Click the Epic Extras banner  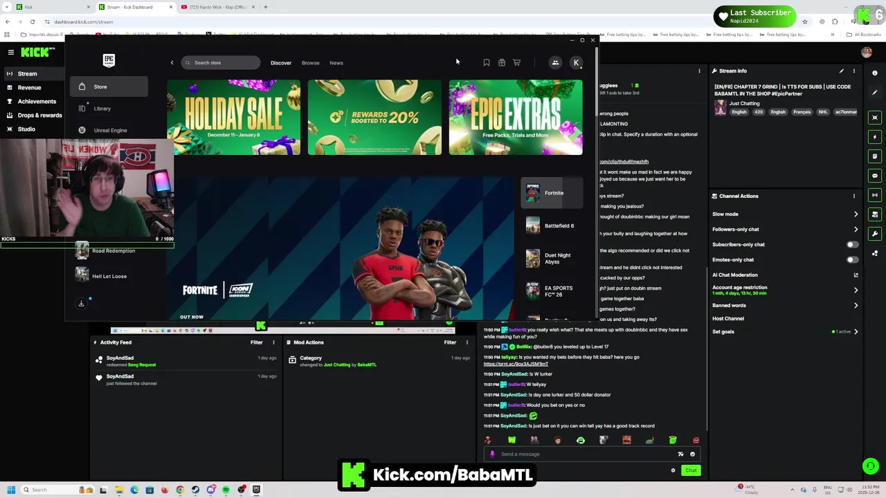pos(516,118)
